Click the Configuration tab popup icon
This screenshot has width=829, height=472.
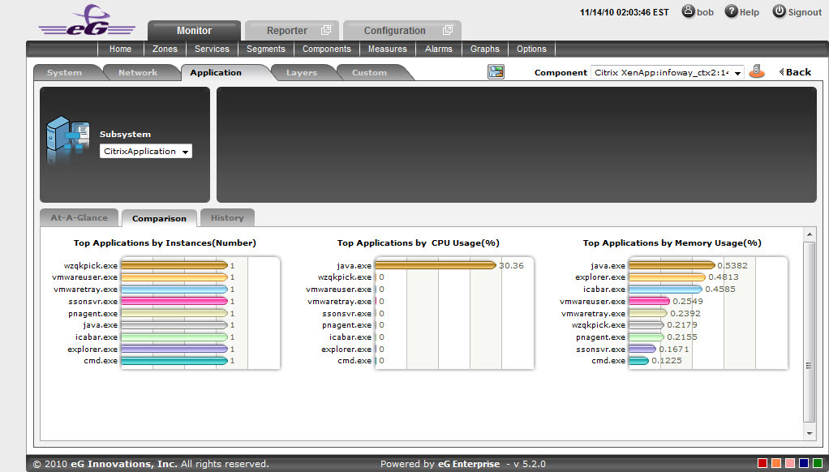click(x=448, y=30)
